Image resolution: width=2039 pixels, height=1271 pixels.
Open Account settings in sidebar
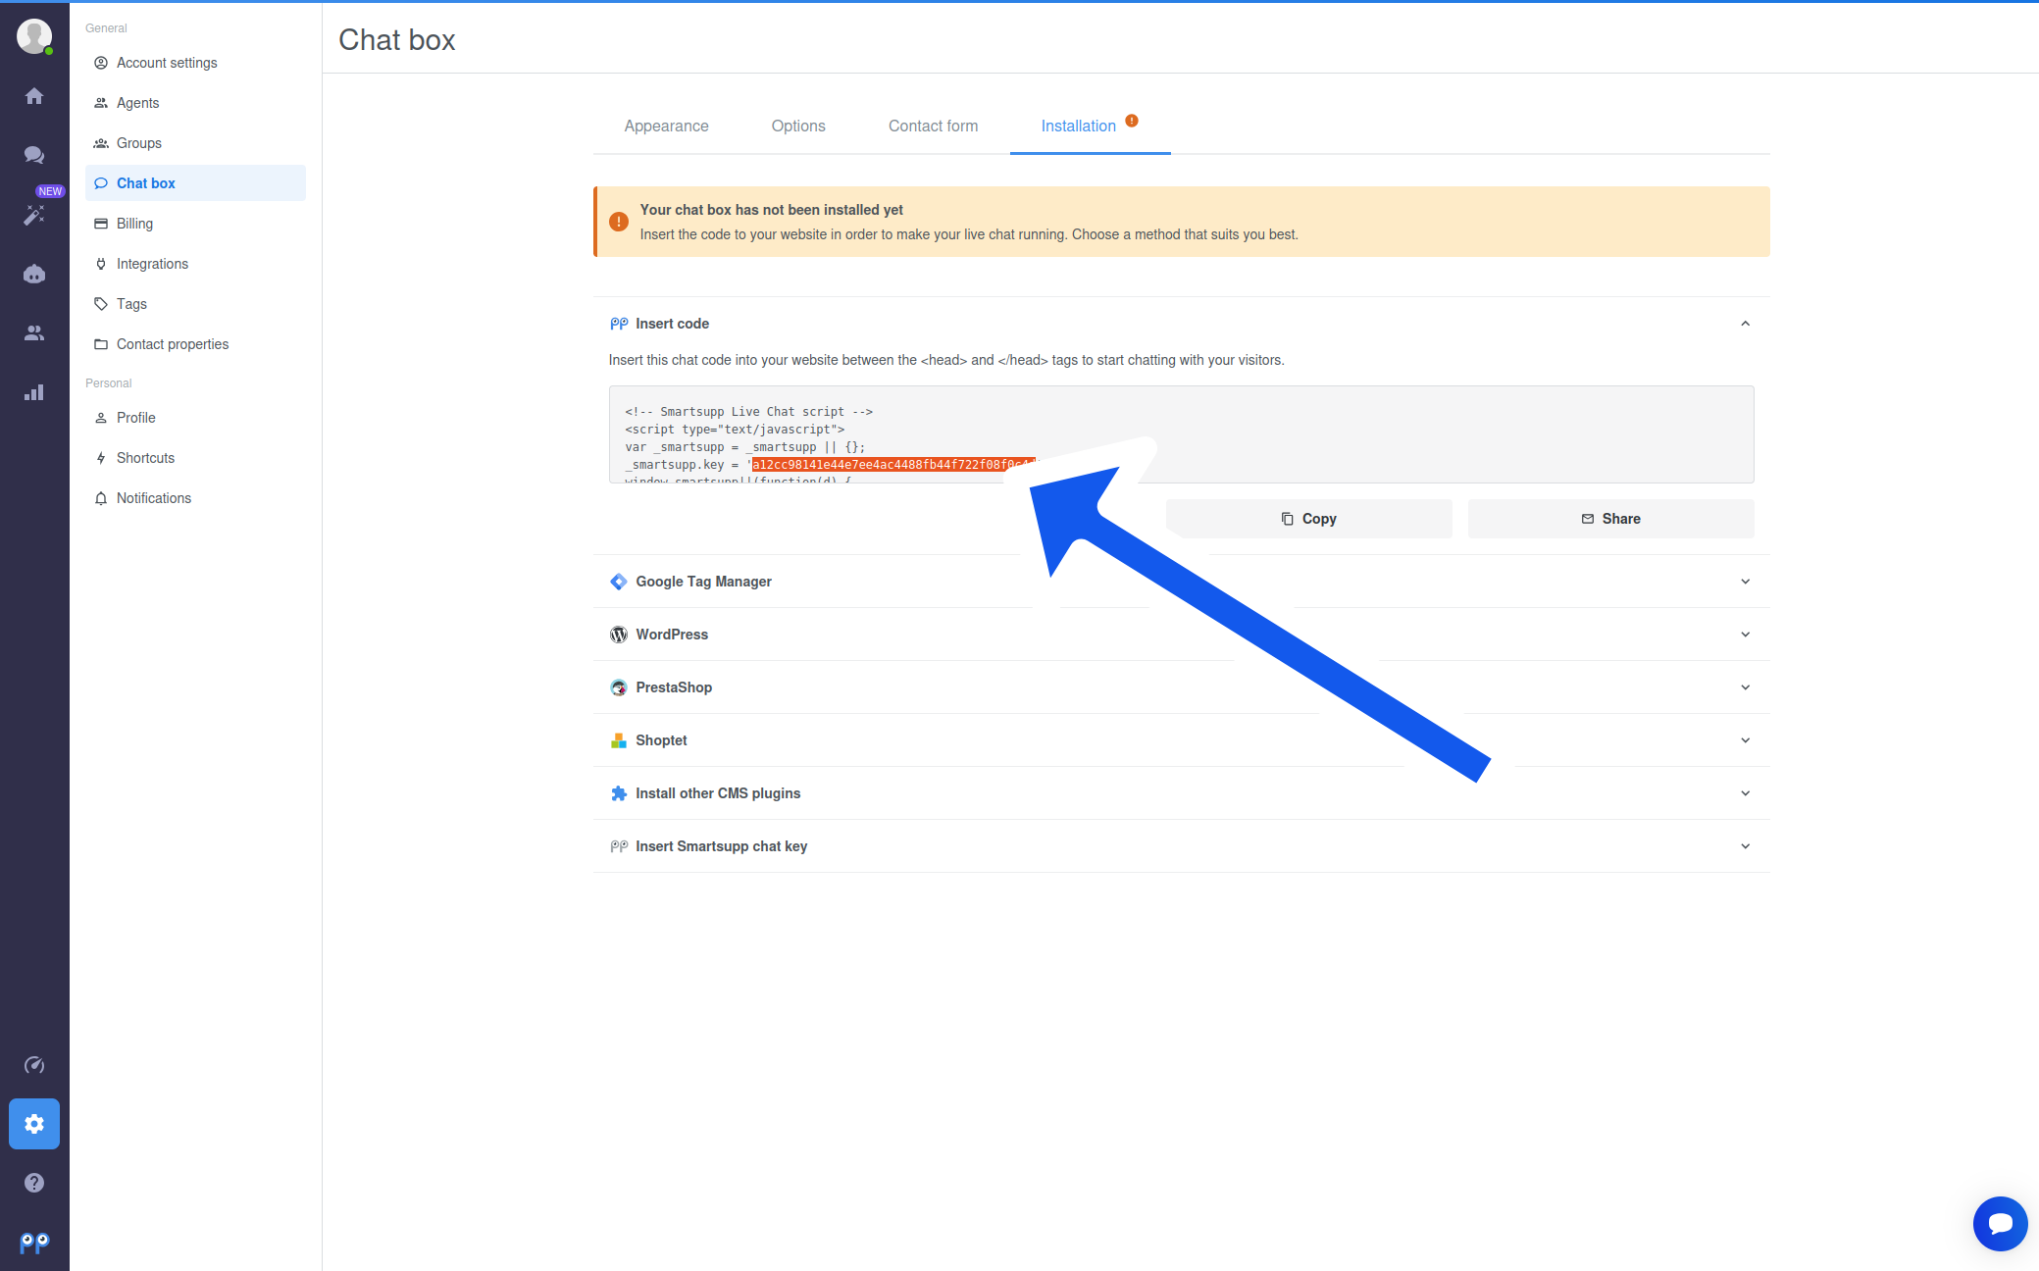pos(195,63)
